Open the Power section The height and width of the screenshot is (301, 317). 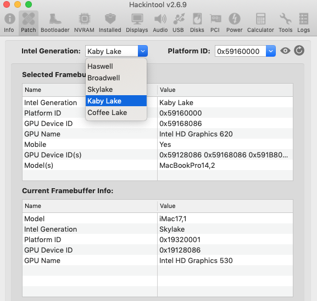234,23
